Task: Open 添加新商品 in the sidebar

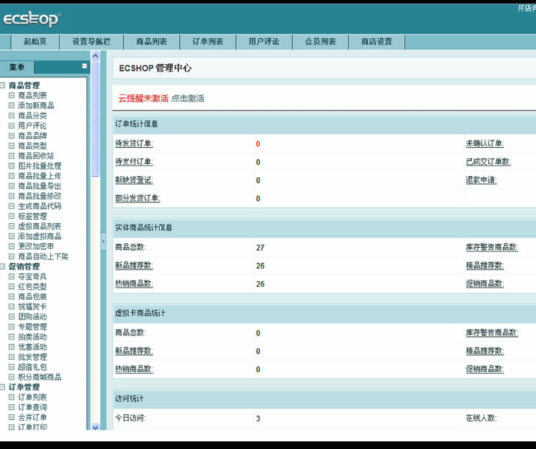Action: pos(36,105)
